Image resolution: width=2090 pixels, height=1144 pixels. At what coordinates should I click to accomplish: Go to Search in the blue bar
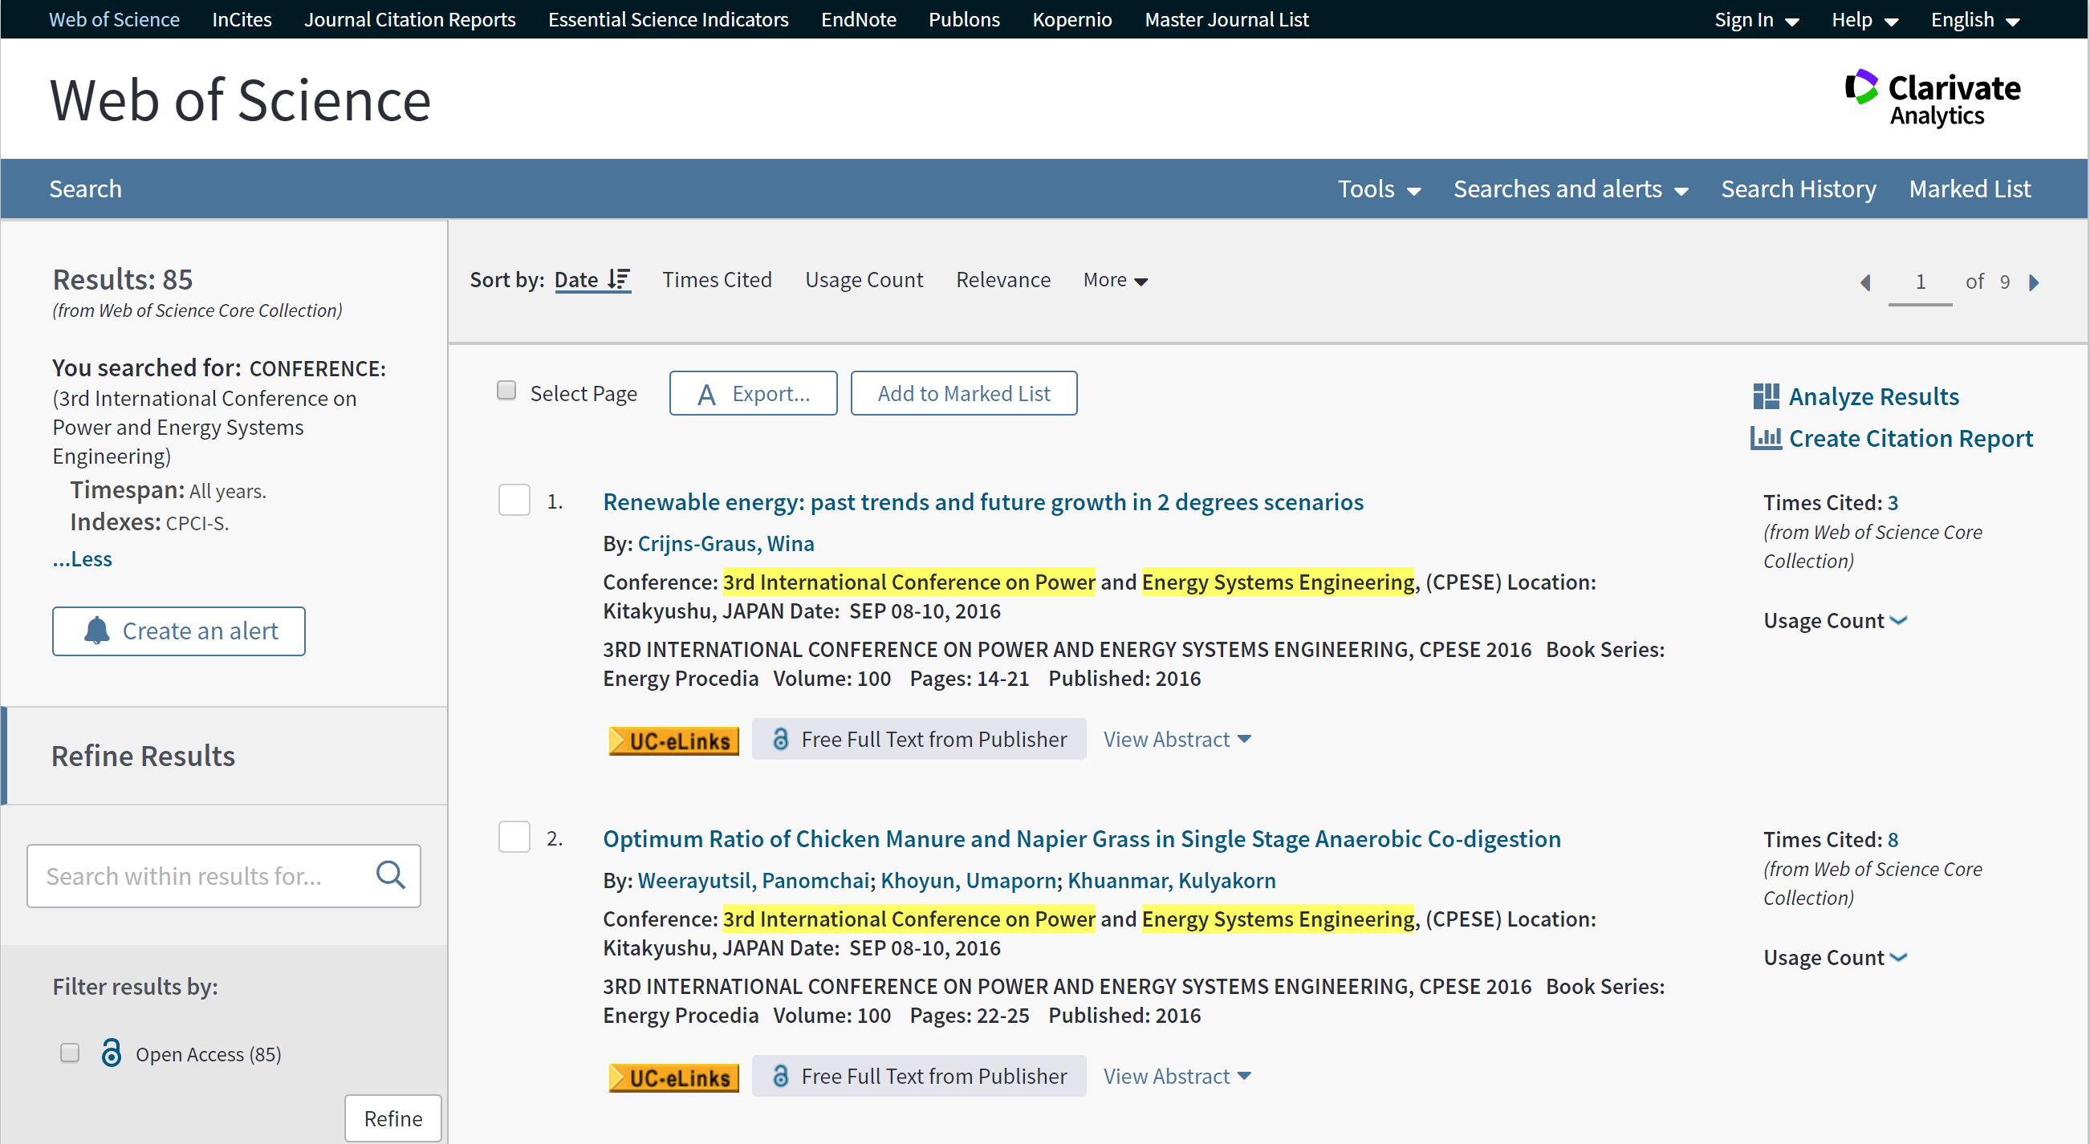point(85,189)
